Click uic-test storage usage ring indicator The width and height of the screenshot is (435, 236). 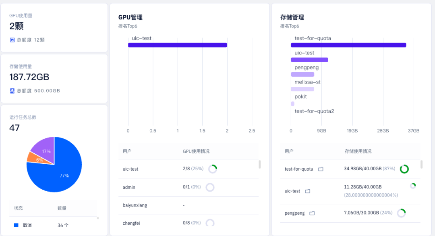pyautogui.click(x=413, y=186)
